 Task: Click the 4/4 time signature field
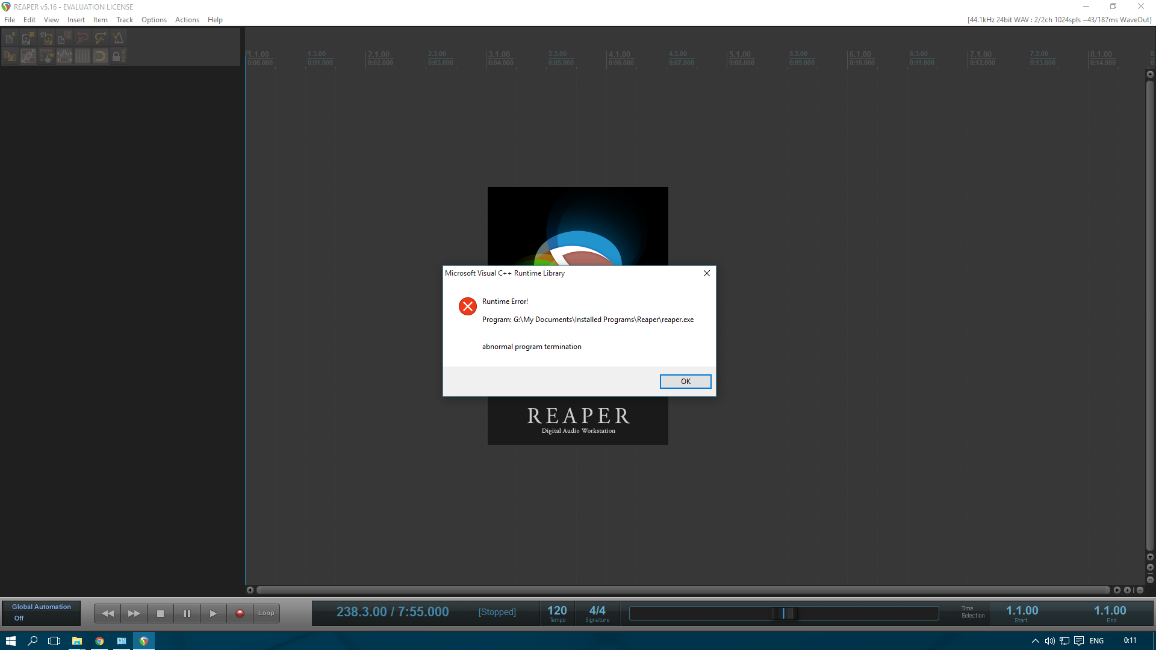[x=597, y=613]
